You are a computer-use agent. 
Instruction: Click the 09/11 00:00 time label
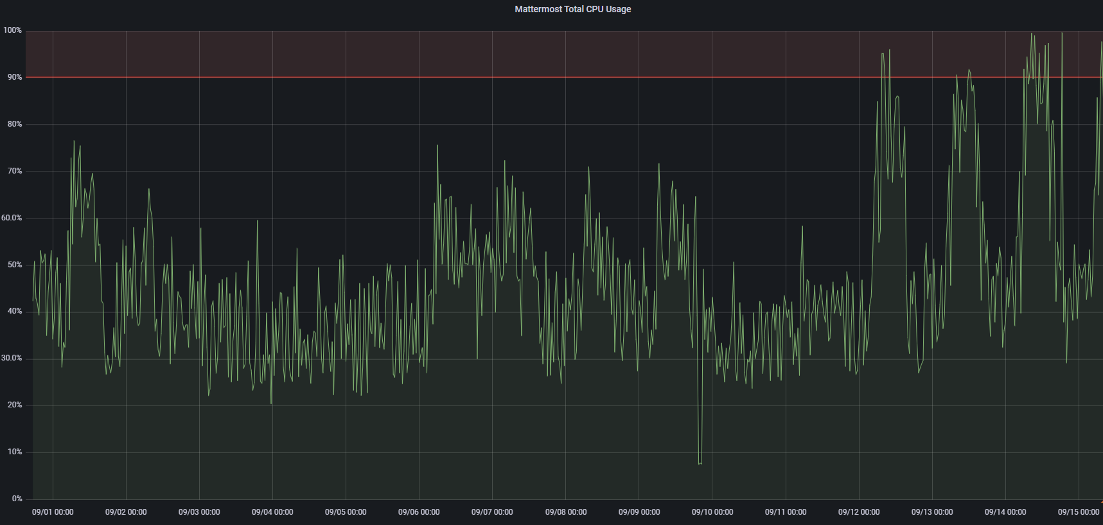click(x=786, y=512)
